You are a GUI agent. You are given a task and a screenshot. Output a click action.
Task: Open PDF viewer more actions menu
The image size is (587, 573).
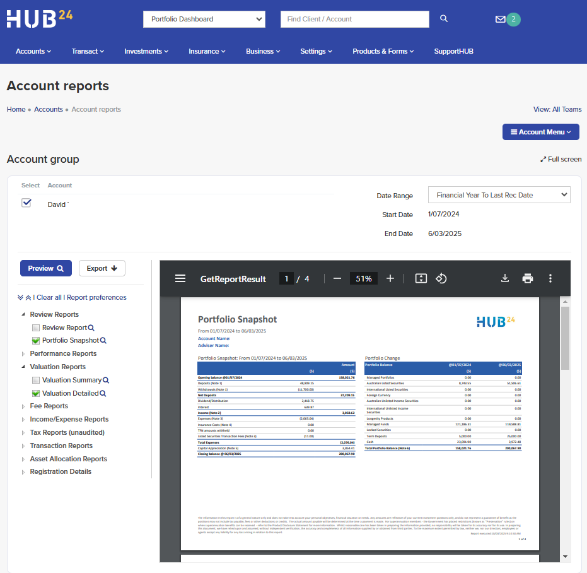[x=550, y=278]
